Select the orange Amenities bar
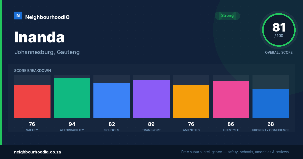303x159 pixels. pyautogui.click(x=191, y=101)
